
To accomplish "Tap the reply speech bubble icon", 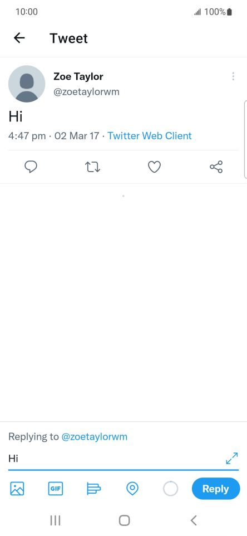I will click(31, 167).
